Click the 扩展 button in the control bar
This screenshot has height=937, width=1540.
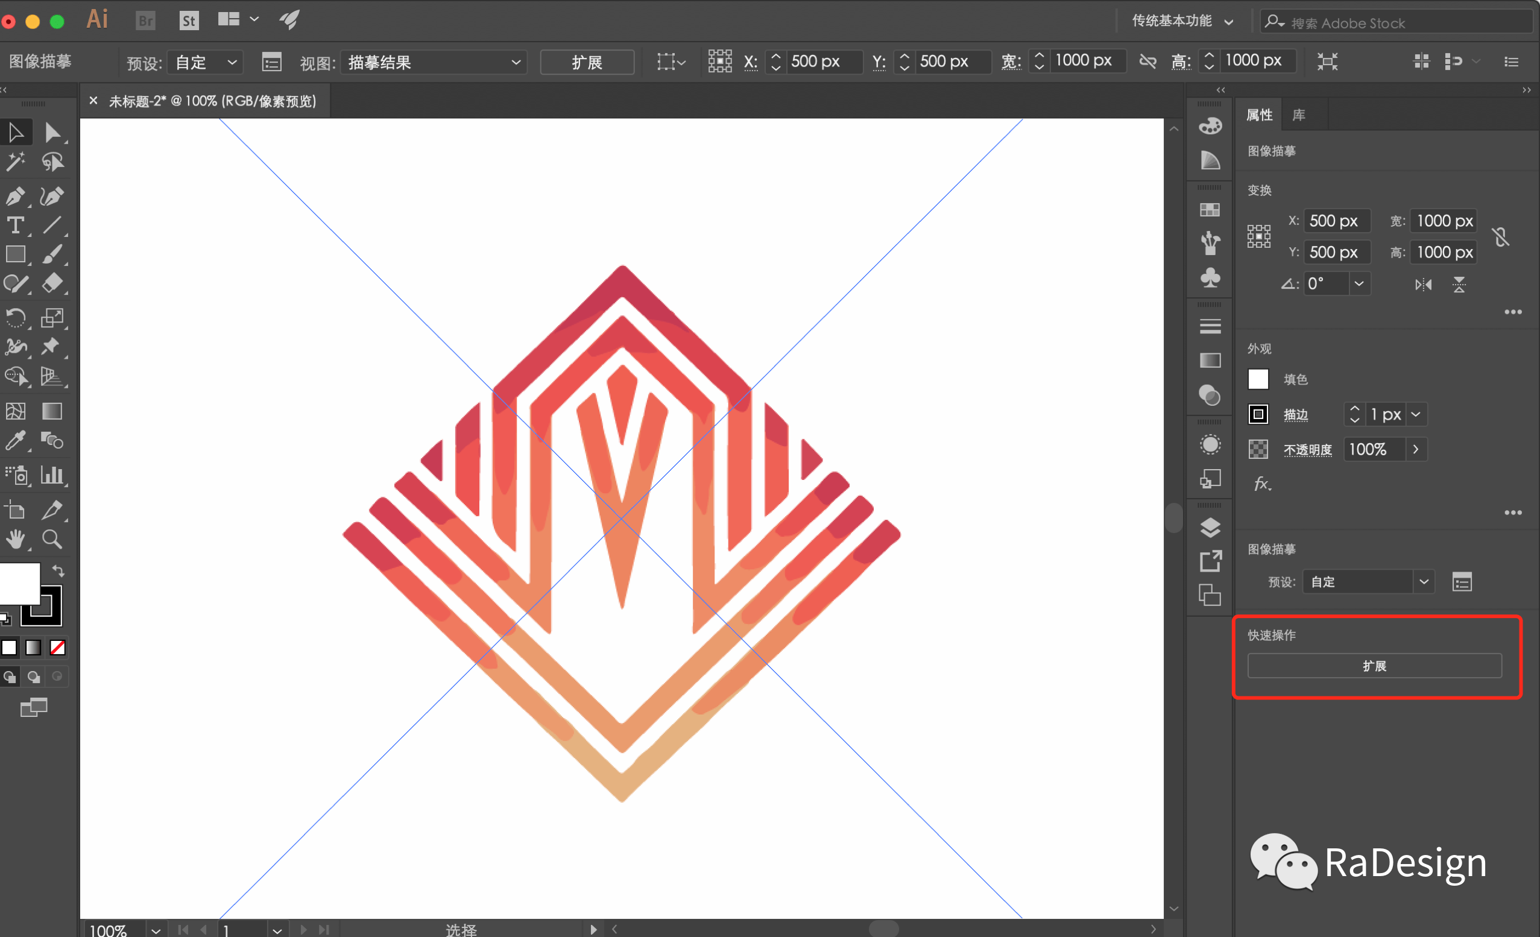[x=587, y=63]
